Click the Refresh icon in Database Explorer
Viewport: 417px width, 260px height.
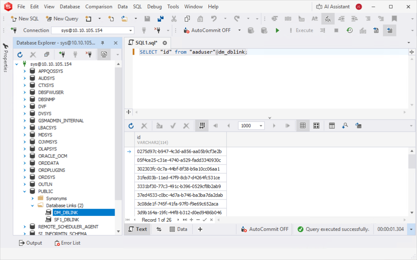[20, 54]
